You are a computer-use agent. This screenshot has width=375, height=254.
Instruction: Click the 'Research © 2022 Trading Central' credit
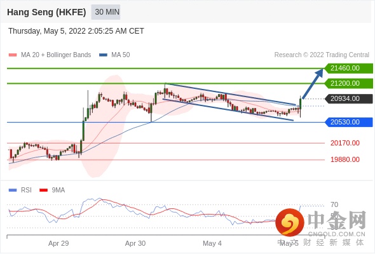point(322,55)
